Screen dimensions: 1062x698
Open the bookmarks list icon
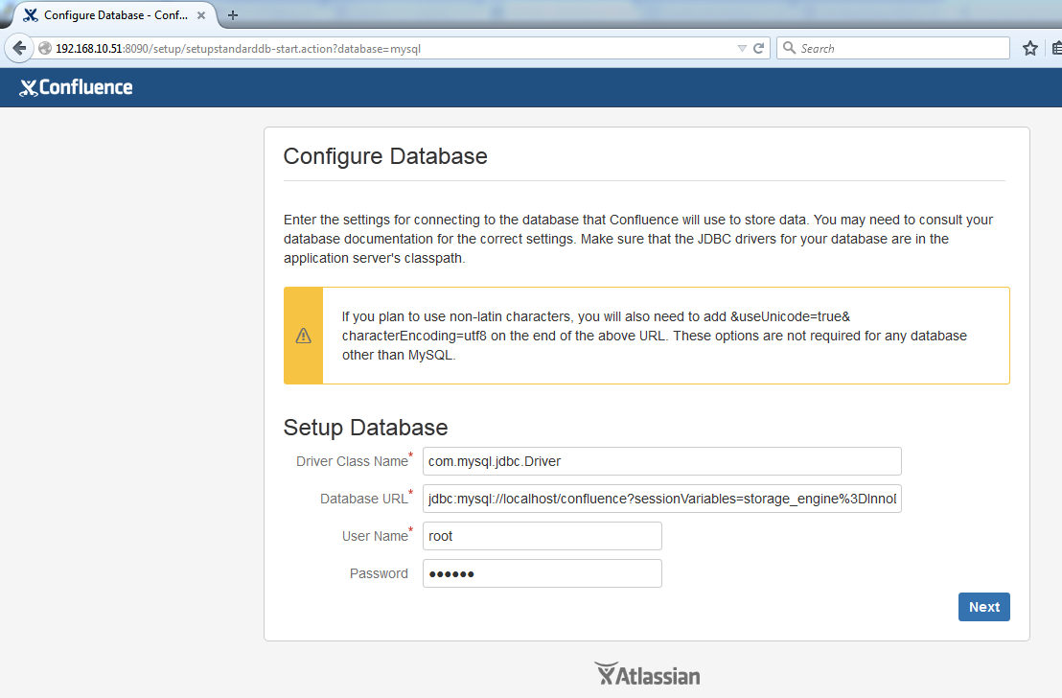point(1056,48)
